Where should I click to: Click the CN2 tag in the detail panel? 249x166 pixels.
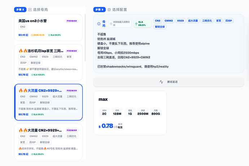[x=158, y=21]
